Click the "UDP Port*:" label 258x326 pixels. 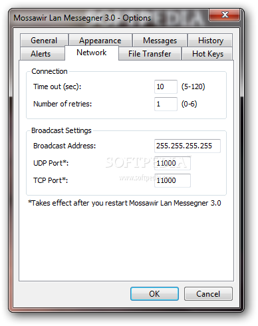point(51,163)
